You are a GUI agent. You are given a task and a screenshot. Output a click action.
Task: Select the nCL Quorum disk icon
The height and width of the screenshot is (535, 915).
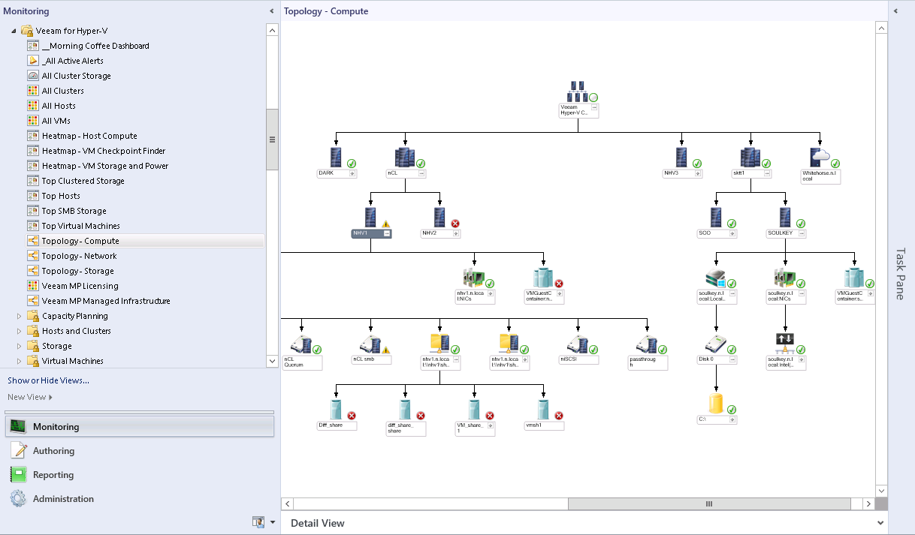(301, 344)
